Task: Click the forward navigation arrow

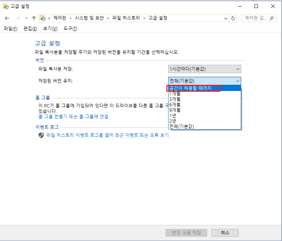Action: [18, 18]
